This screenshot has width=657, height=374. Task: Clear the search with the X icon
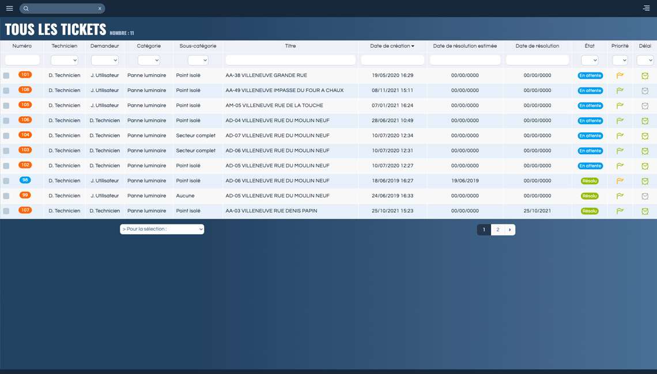point(100,9)
